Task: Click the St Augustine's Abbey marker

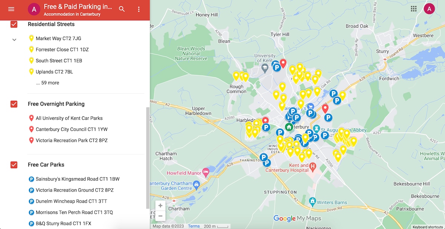Action: (316, 128)
